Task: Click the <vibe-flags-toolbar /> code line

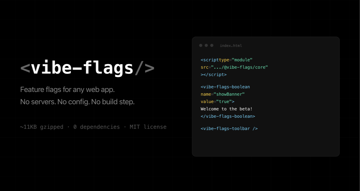Action: pos(229,128)
